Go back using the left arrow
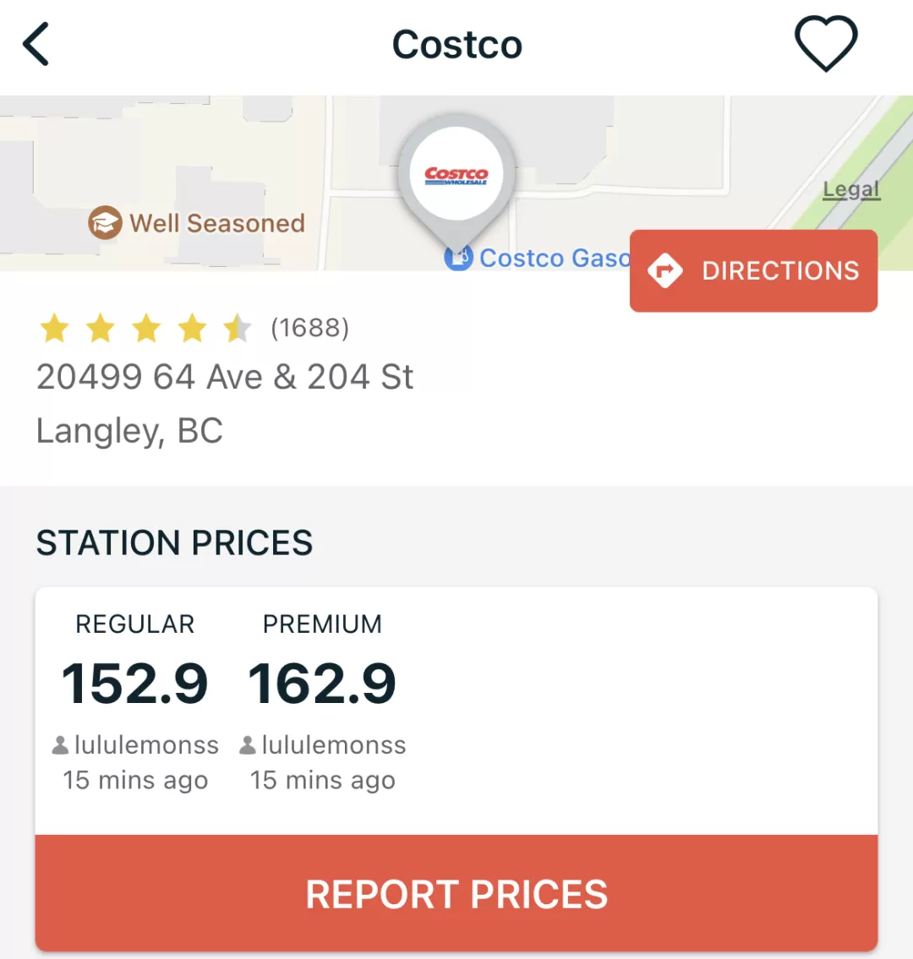This screenshot has width=913, height=959. (x=36, y=44)
